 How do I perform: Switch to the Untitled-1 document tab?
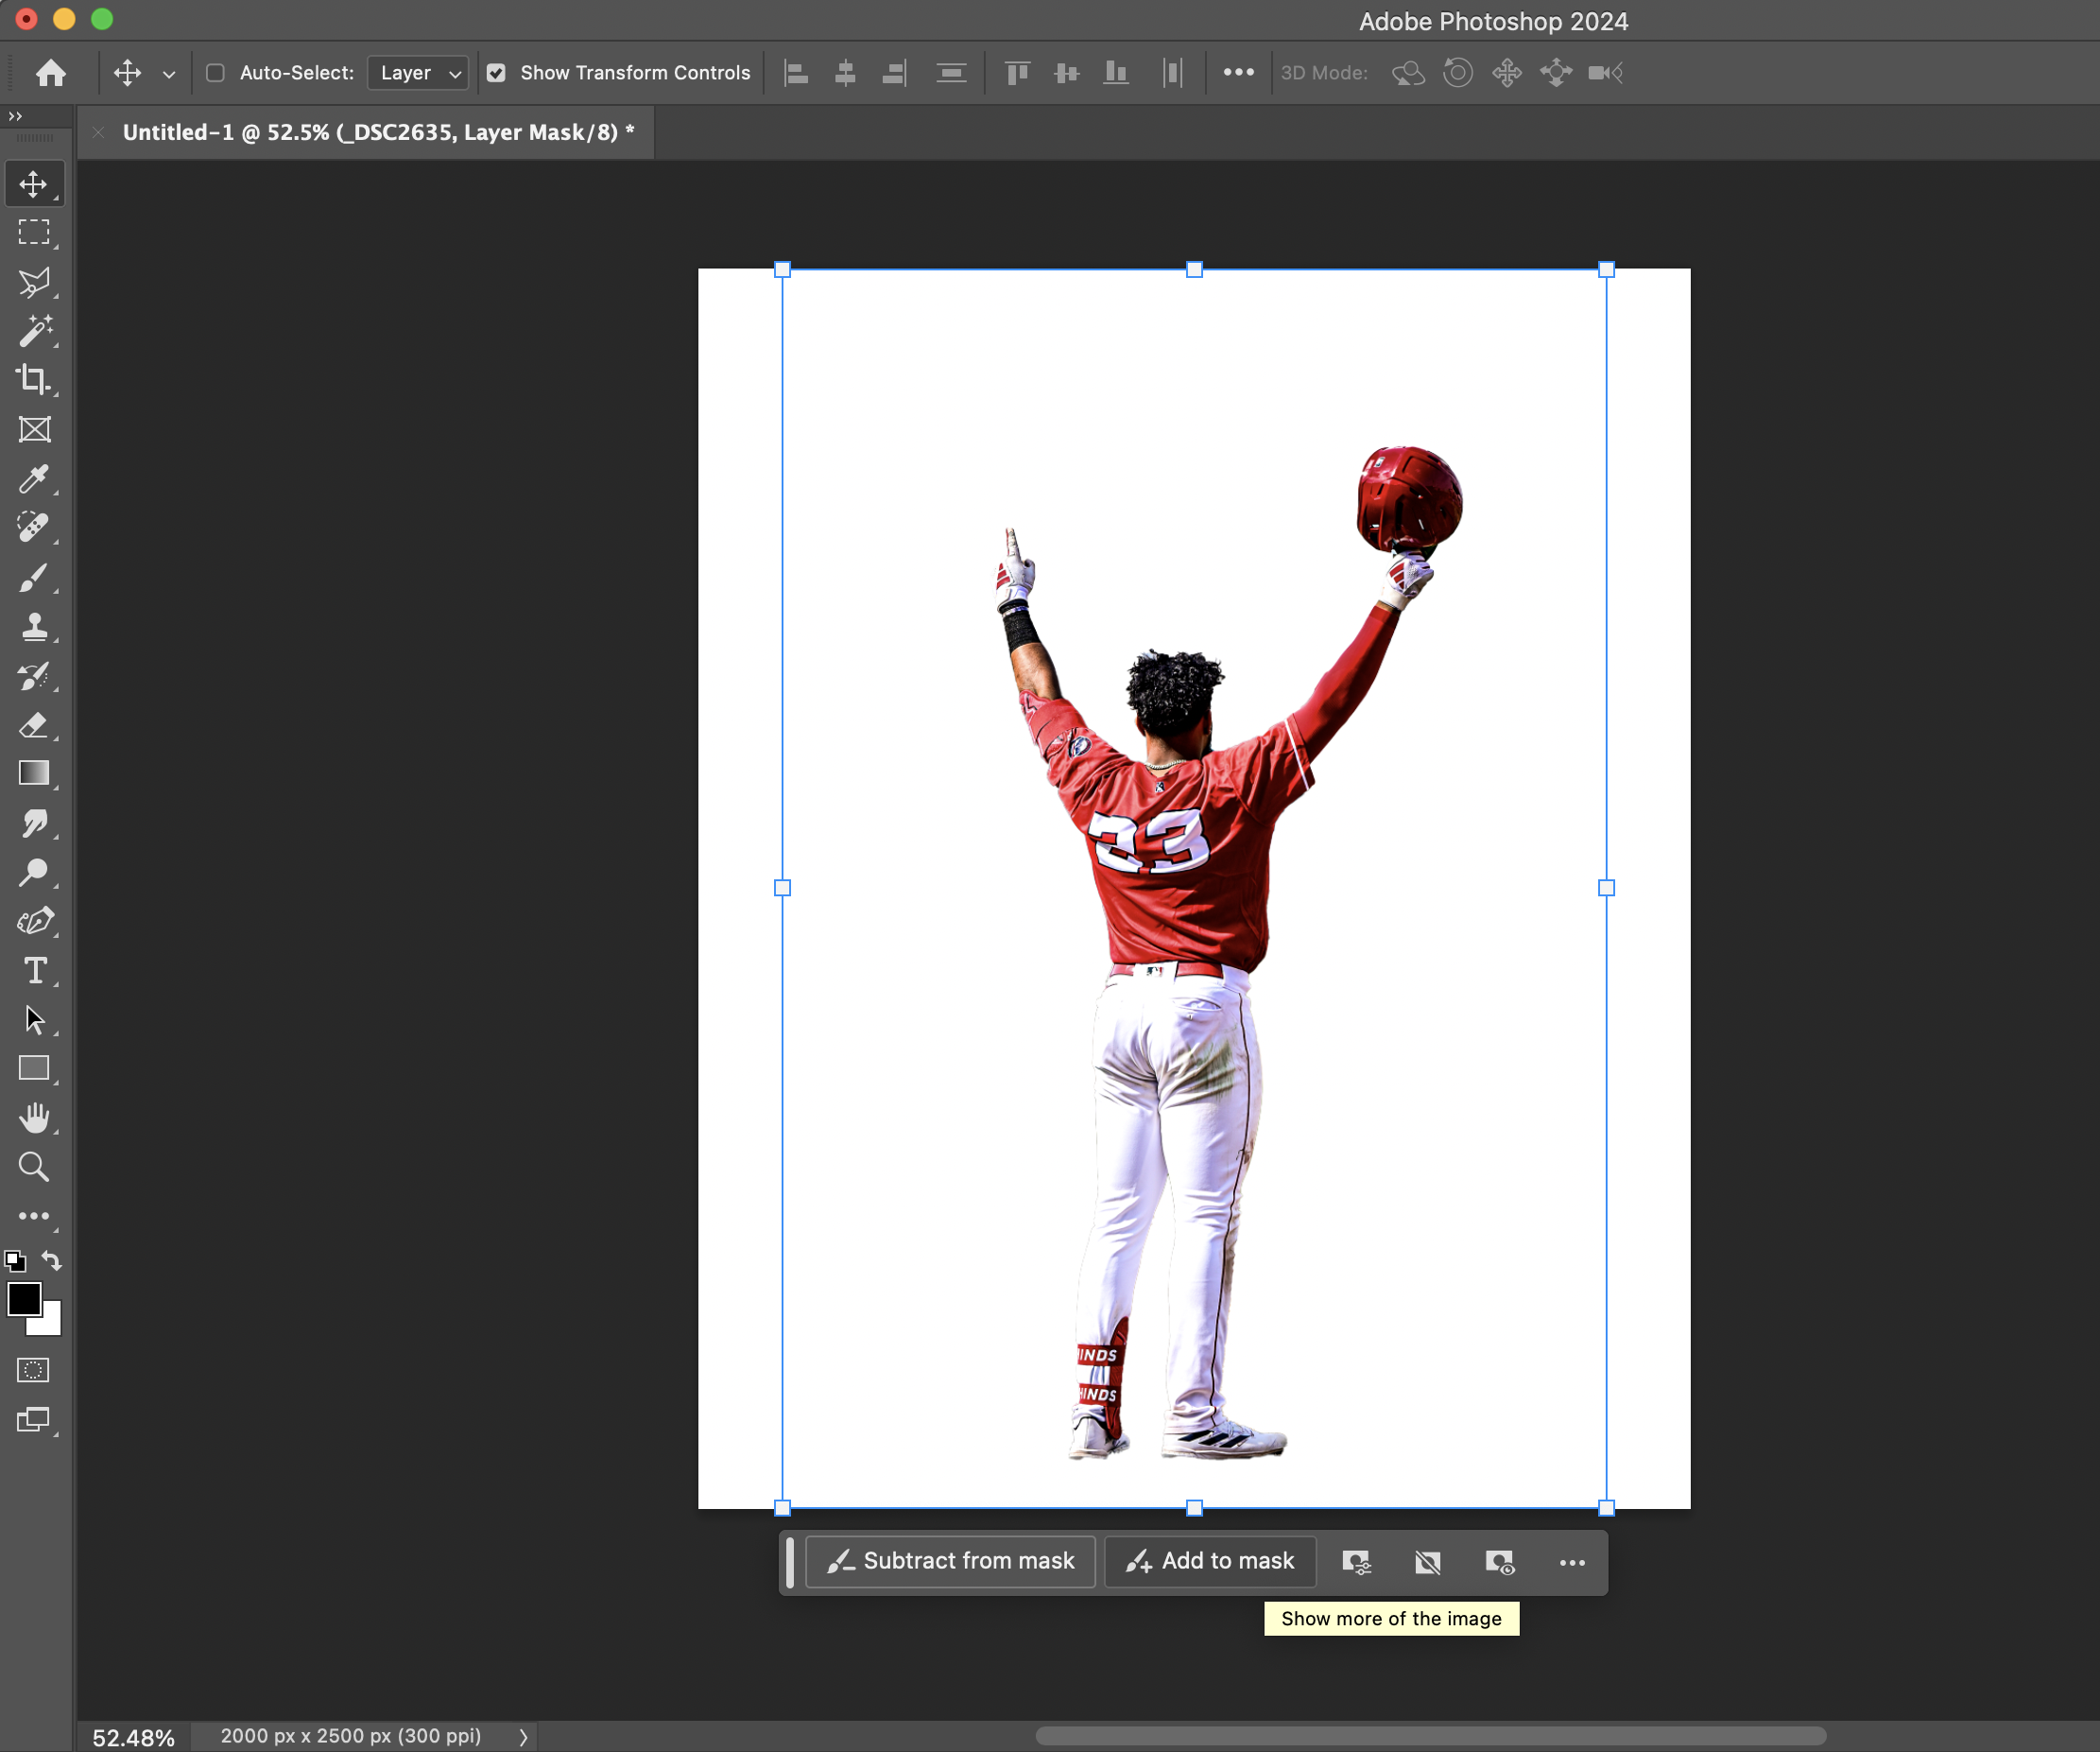click(x=378, y=131)
